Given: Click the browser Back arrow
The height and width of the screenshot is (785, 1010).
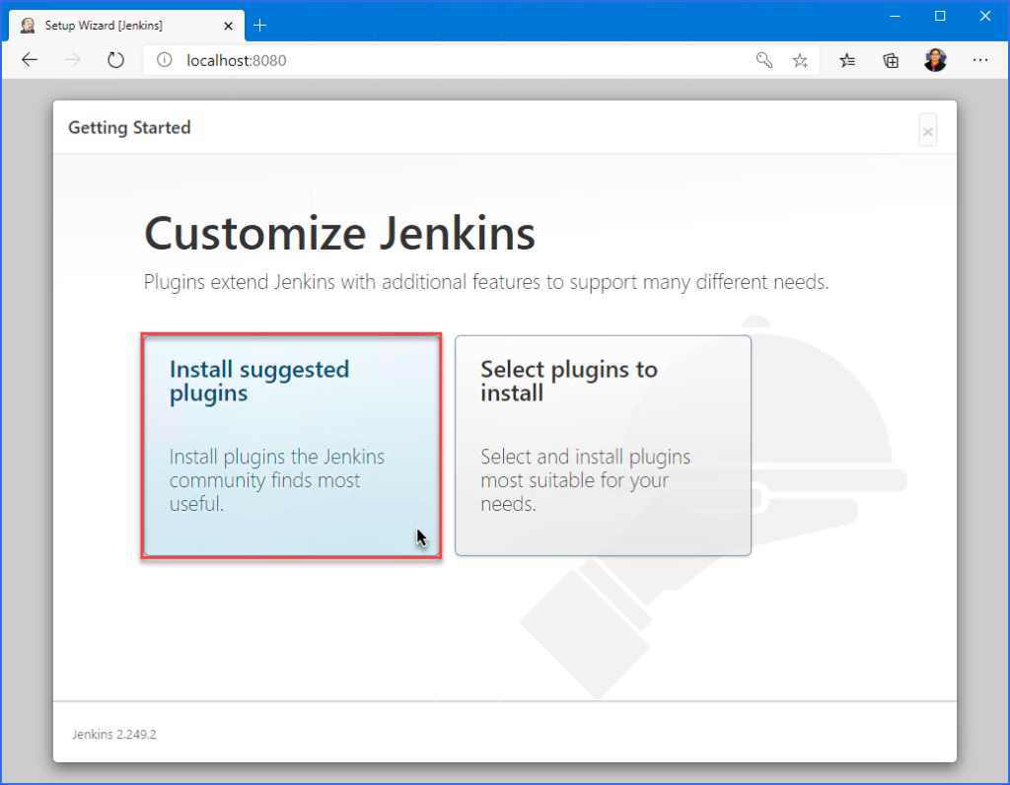Looking at the screenshot, I should (x=30, y=60).
